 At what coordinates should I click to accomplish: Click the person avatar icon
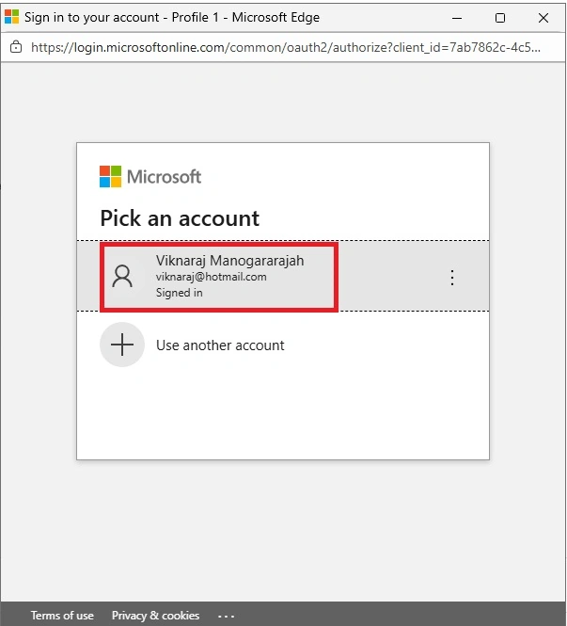pos(122,276)
